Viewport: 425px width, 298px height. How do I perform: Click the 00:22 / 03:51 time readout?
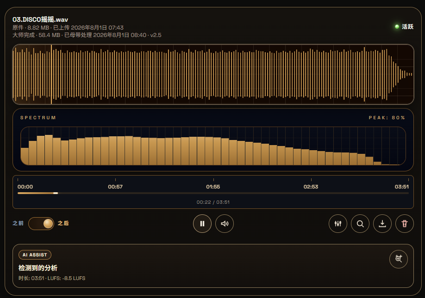pyautogui.click(x=213, y=202)
